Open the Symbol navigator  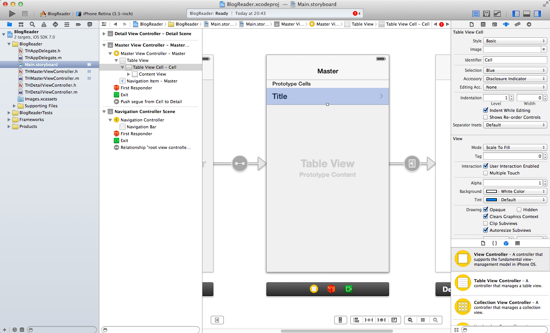pyautogui.click(x=21, y=24)
